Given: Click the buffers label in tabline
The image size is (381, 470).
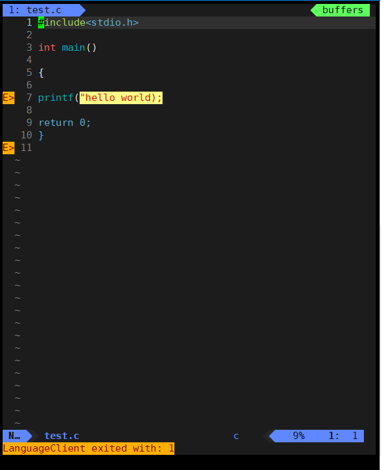Looking at the screenshot, I should (342, 10).
